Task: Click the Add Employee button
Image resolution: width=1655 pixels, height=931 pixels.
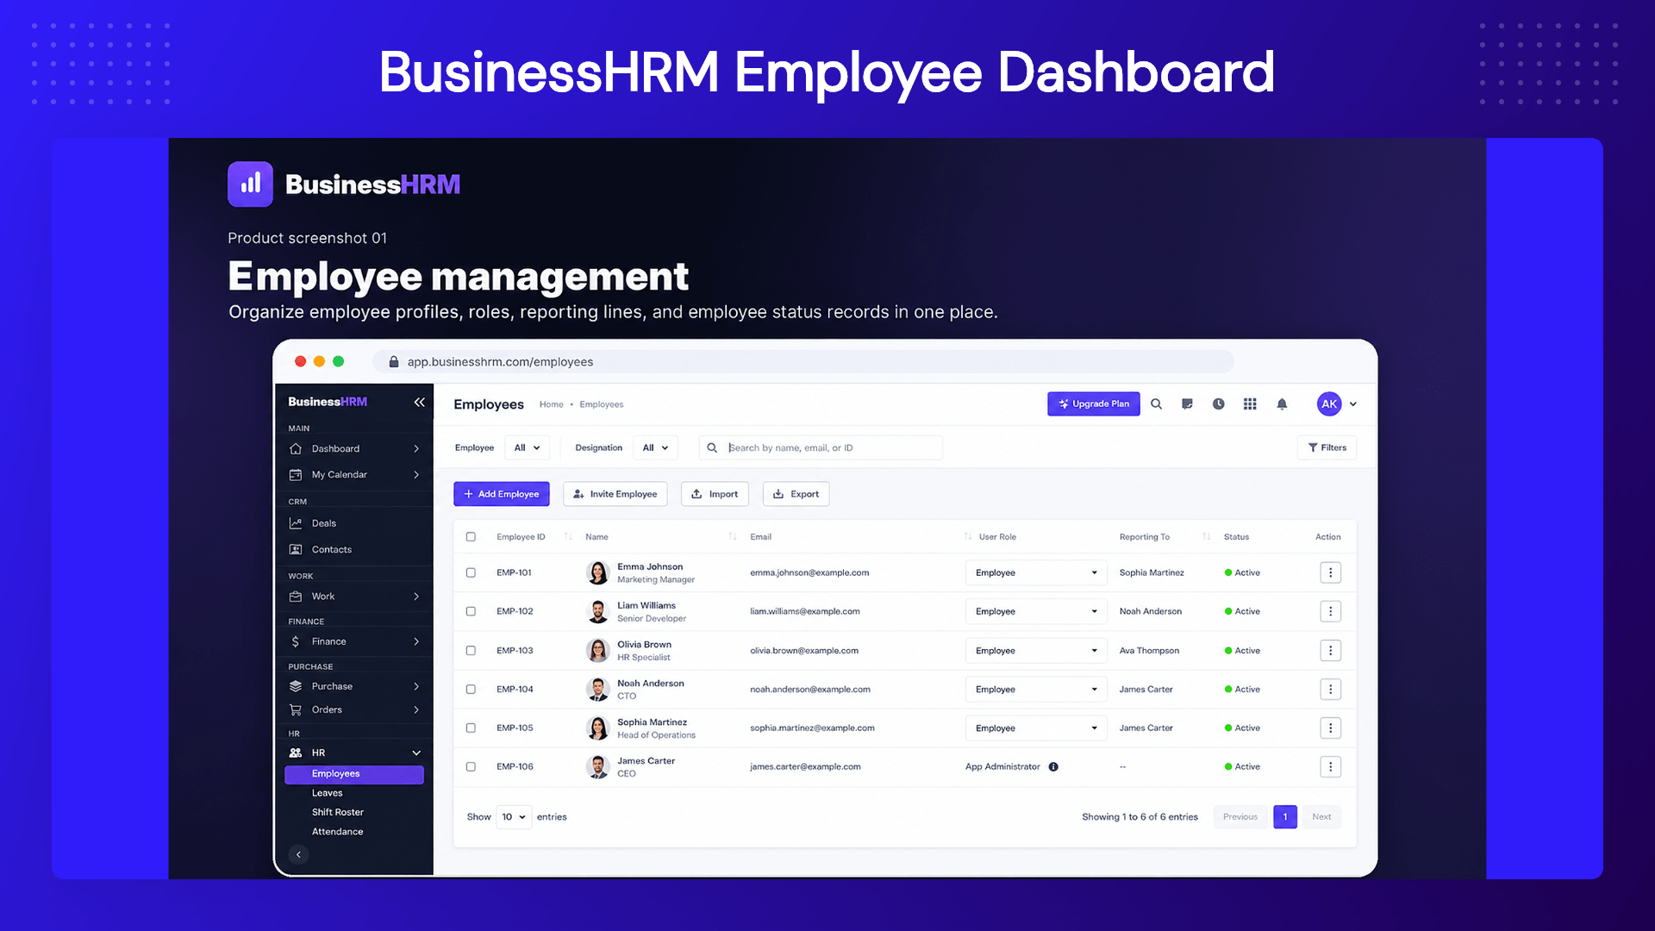Action: tap(502, 494)
